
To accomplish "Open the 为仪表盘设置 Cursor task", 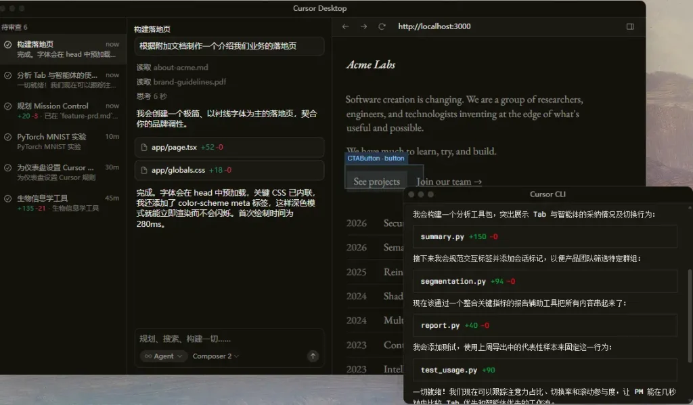I will click(63, 172).
